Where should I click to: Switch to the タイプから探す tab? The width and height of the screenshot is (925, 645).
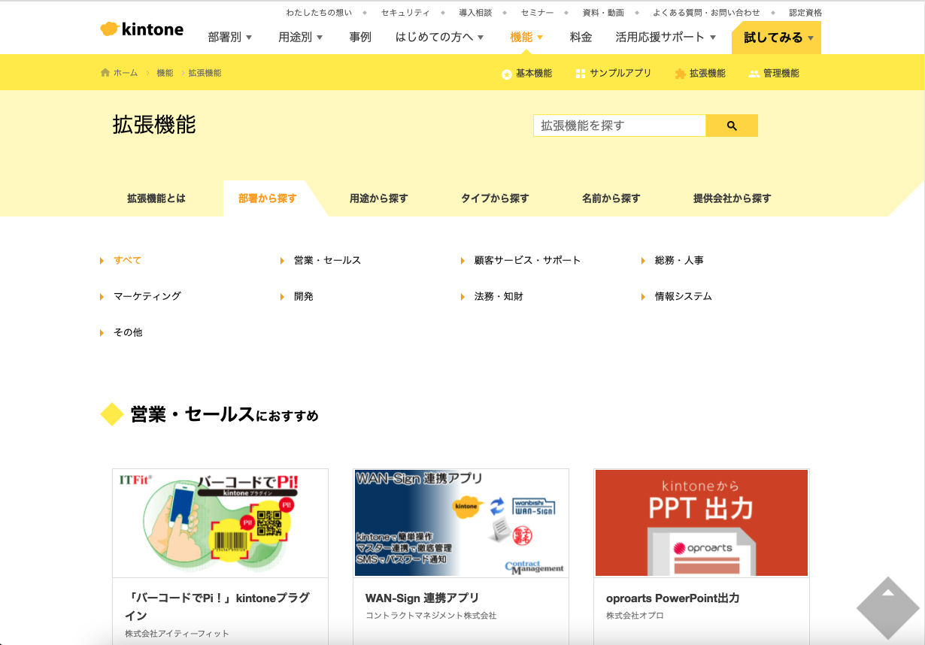point(495,198)
